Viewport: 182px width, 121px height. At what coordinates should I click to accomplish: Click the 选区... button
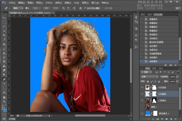click(x=36, y=8)
